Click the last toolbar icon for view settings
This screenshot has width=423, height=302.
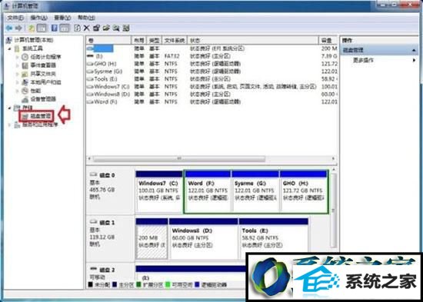tap(126, 28)
